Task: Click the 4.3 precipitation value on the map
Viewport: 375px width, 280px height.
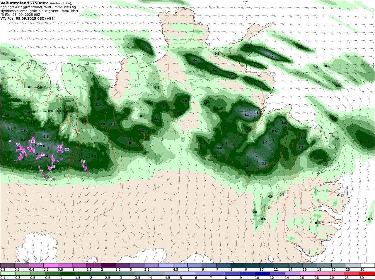Action: click(x=255, y=113)
